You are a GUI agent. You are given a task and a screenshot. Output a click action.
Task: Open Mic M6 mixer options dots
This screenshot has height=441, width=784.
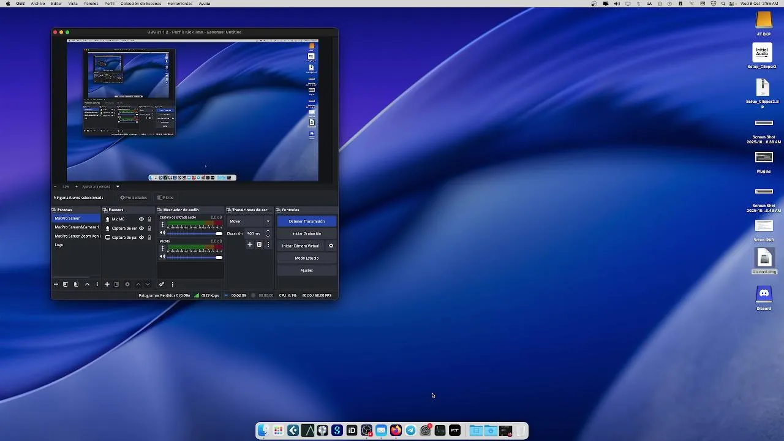pos(162,249)
